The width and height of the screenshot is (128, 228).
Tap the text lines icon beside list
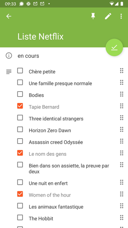pos(9,72)
